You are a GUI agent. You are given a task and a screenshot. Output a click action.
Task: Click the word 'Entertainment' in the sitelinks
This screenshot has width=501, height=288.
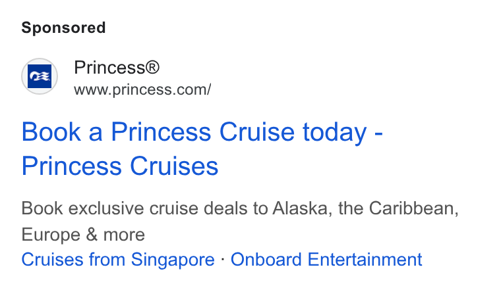coord(365,259)
